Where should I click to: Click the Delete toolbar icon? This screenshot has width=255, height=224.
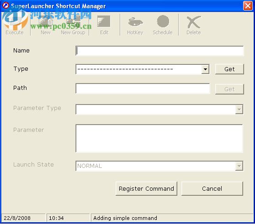pos(193,25)
